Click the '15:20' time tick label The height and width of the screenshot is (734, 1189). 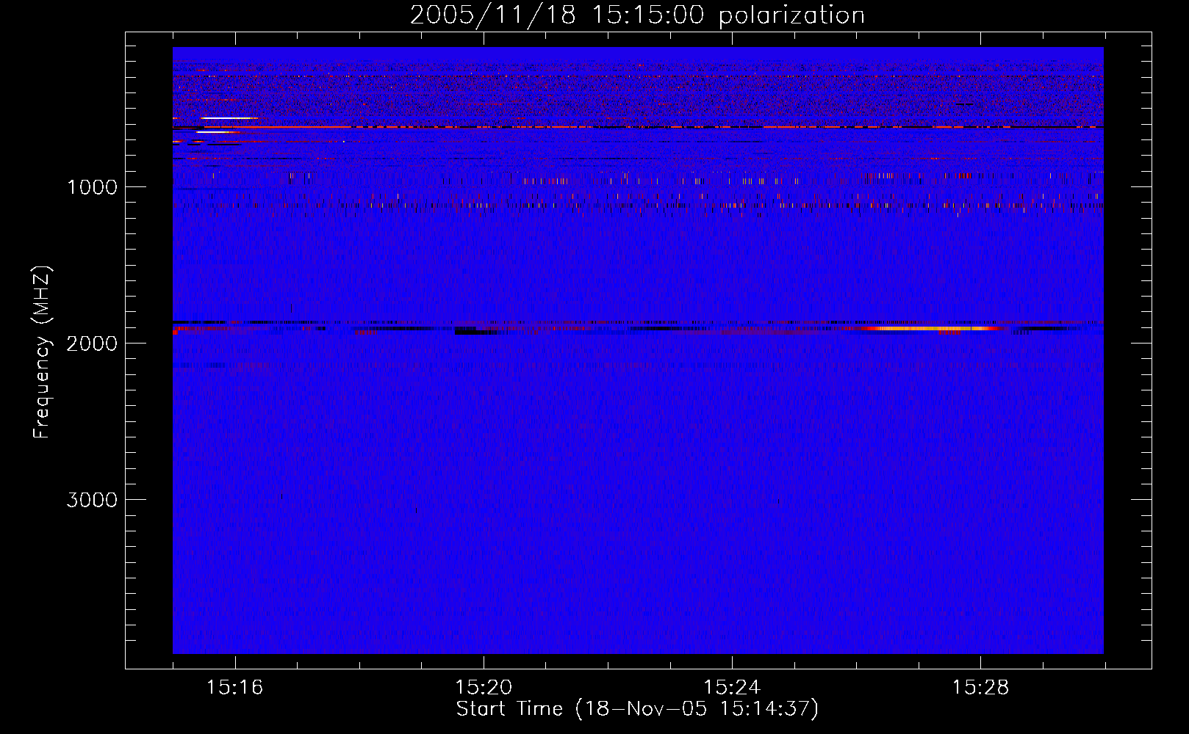pos(484,687)
